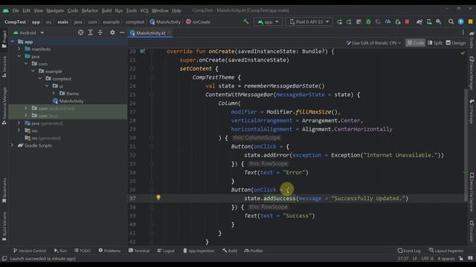
Task: Expand the res folder arrow
Action: pos(19,131)
